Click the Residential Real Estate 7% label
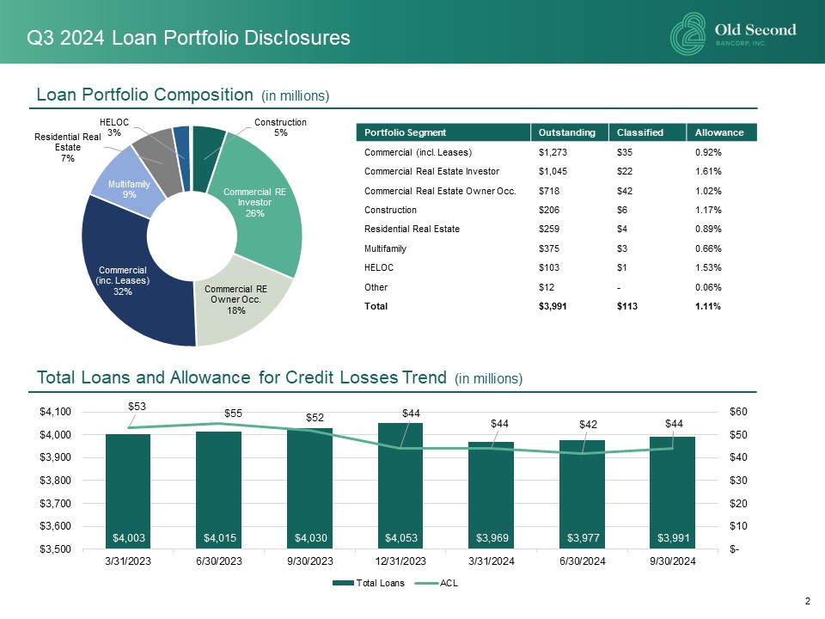Image resolution: width=825 pixels, height=619 pixels. pyautogui.click(x=68, y=148)
